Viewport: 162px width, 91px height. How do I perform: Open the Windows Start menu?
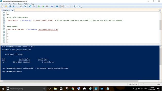click(3, 89)
